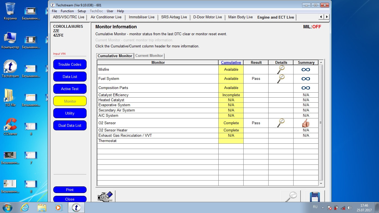Open Misfire details magnifier
The width and height of the screenshot is (379, 213).
pyautogui.click(x=281, y=70)
